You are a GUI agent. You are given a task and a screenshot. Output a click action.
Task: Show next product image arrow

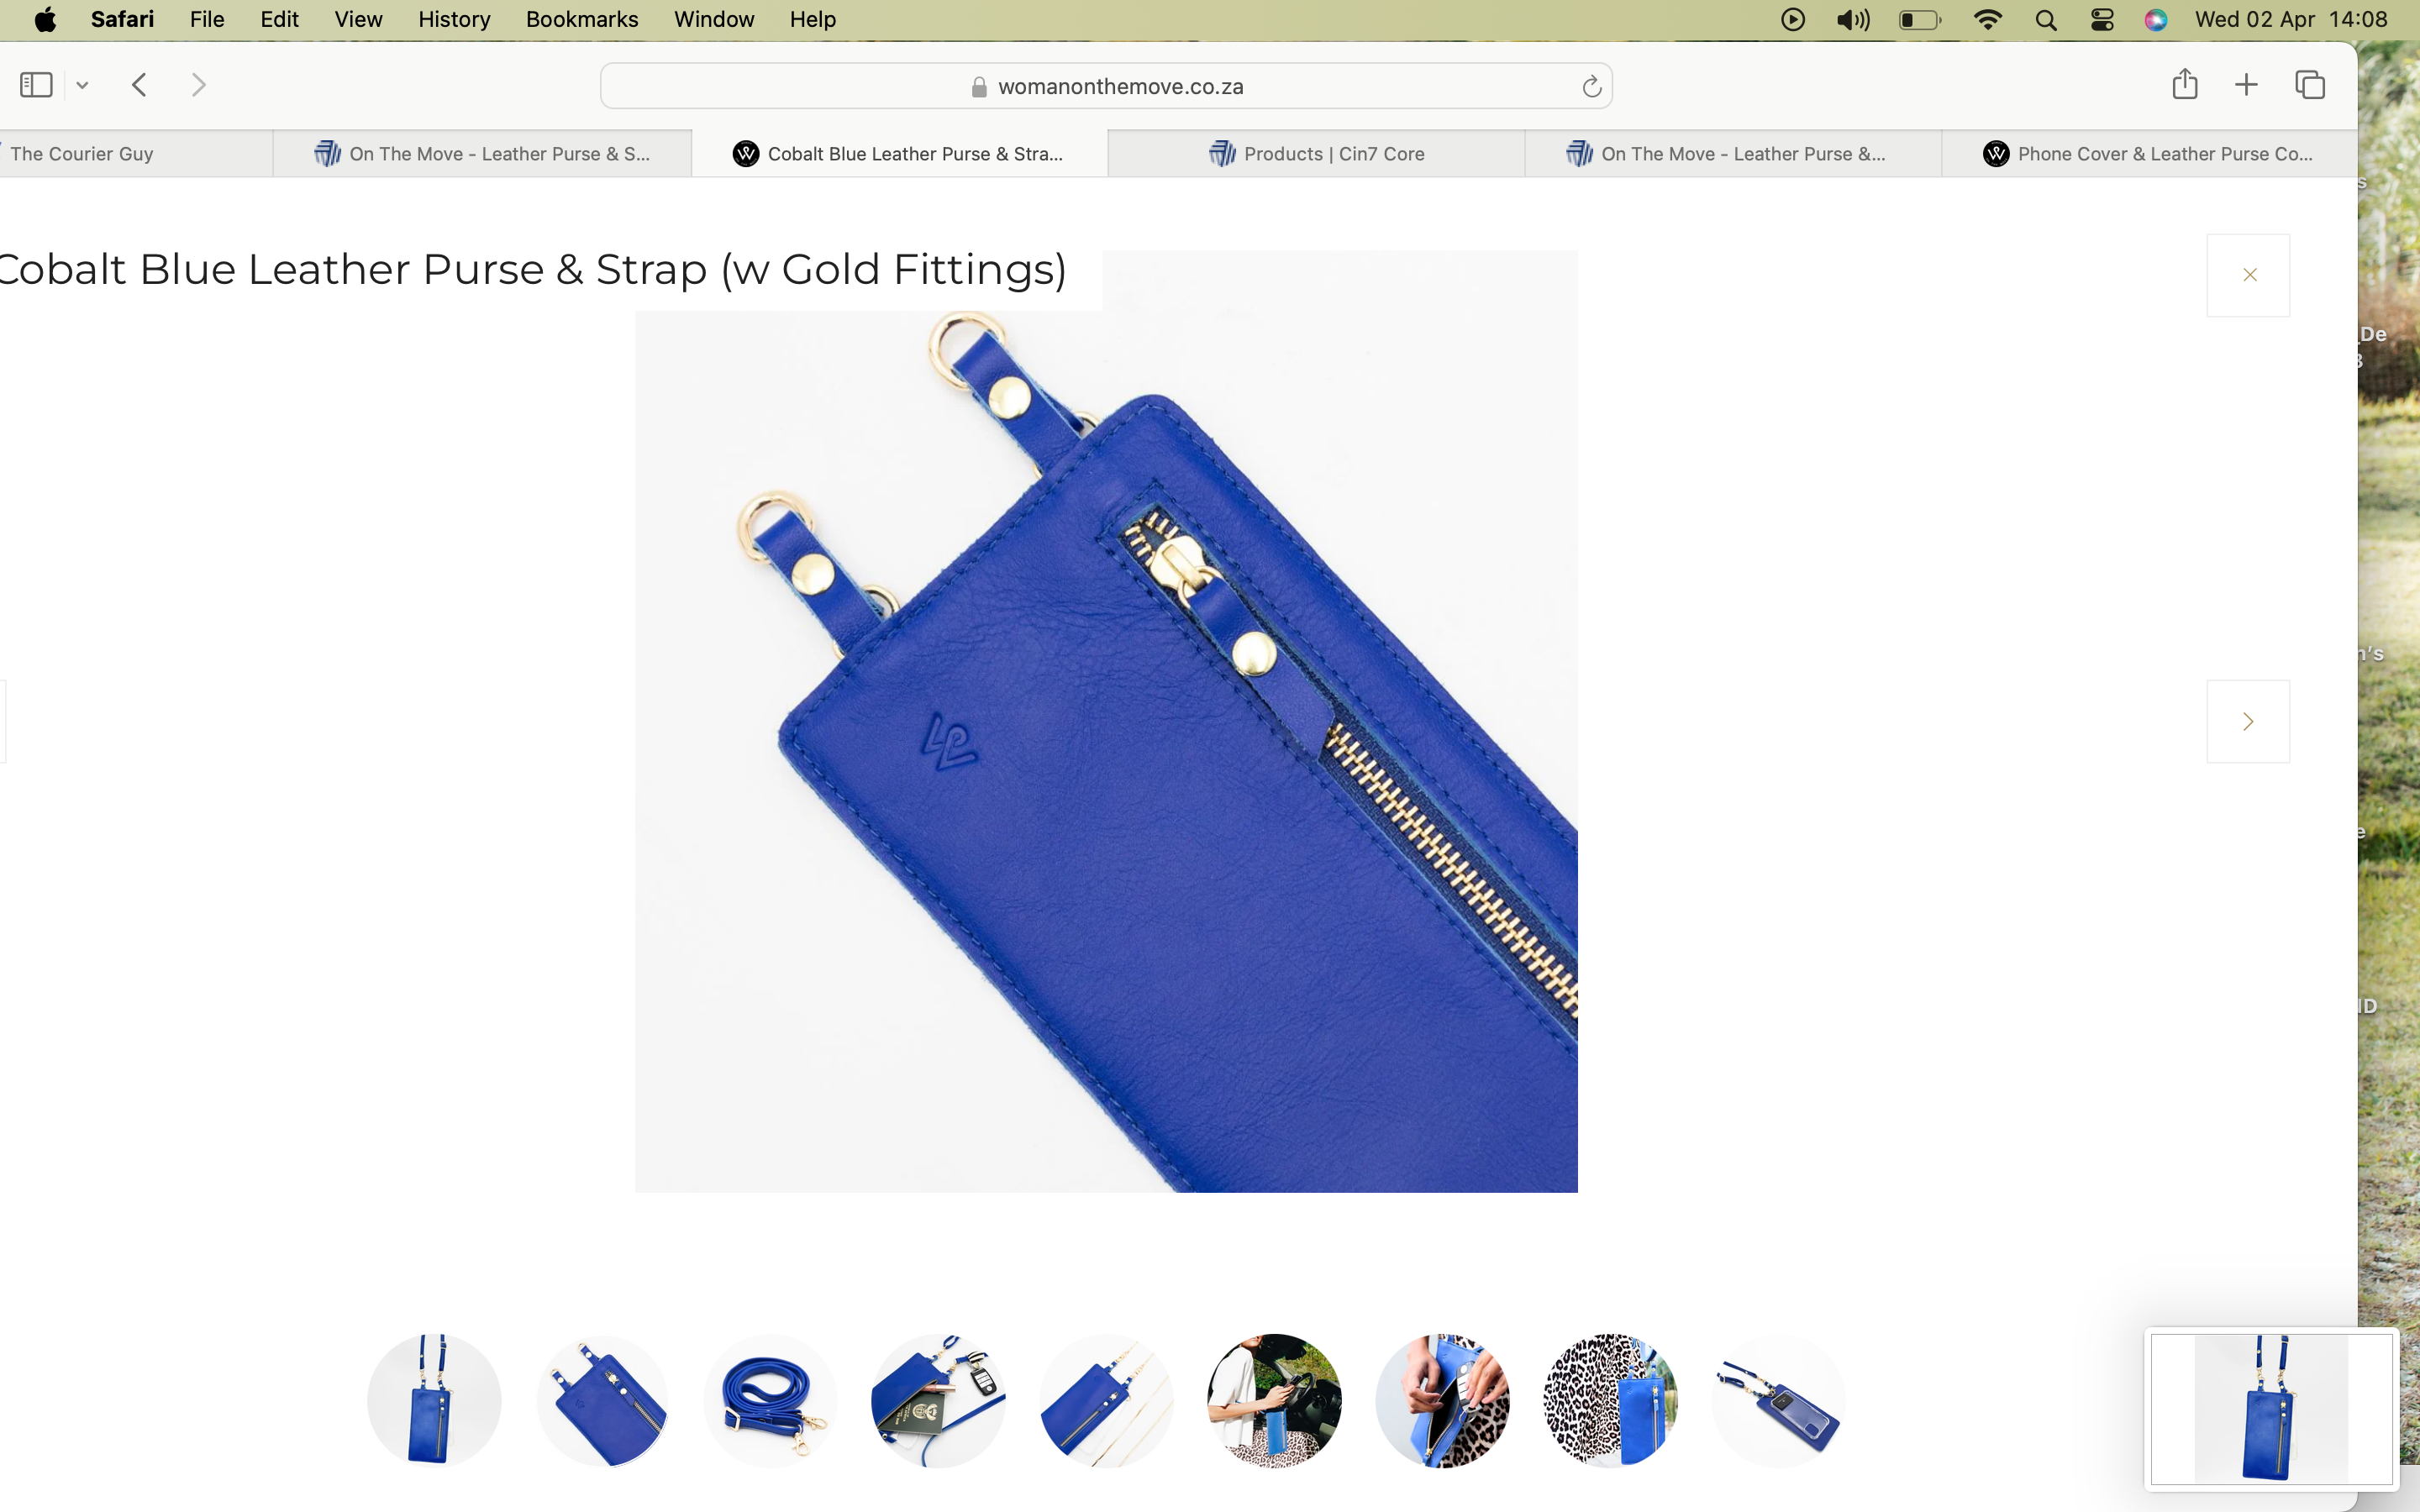2248,721
